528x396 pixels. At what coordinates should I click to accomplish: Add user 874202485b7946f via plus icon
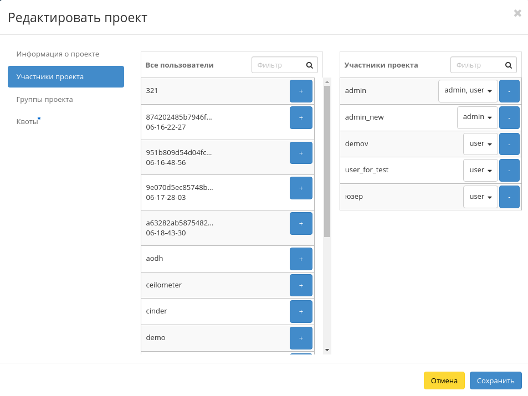[x=301, y=117]
